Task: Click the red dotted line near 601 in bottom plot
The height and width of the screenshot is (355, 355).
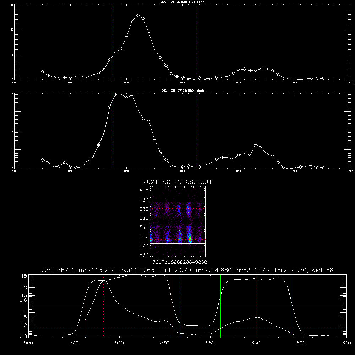Action: [258, 306]
